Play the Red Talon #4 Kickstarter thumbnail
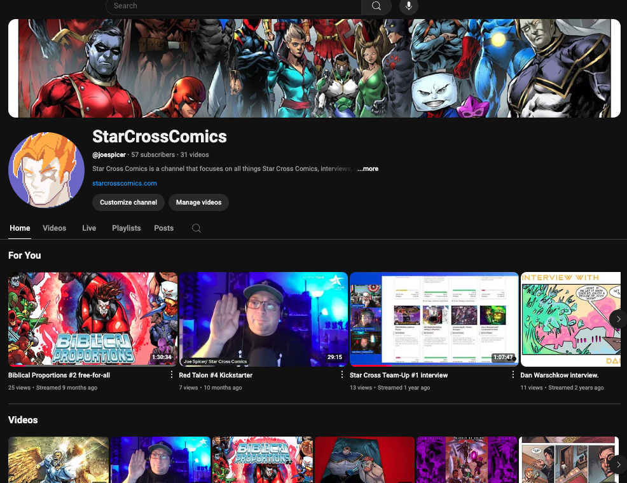 tap(263, 319)
